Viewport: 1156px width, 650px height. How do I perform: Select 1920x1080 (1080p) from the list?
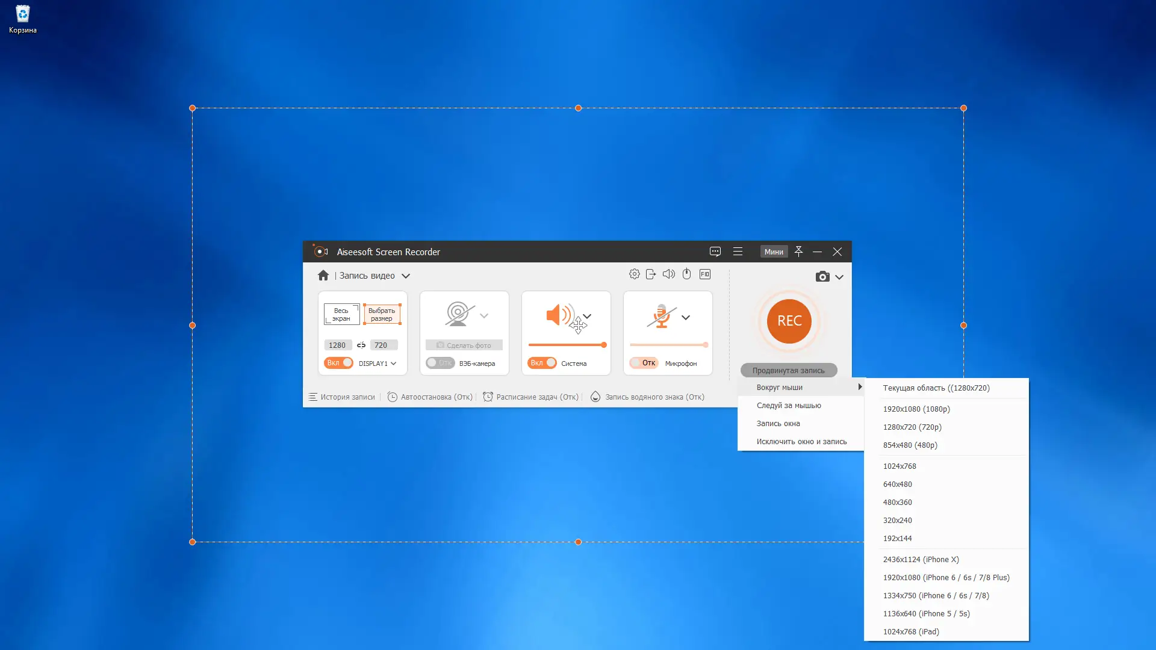[916, 409]
